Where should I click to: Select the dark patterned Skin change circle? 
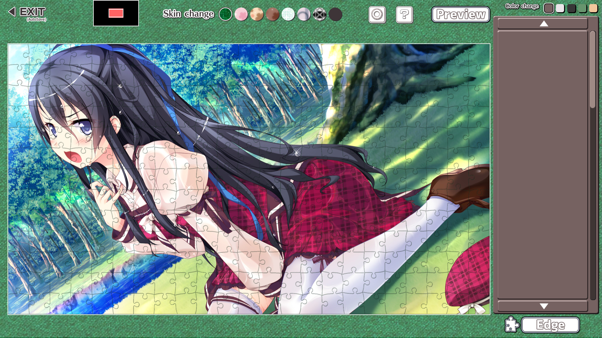(319, 14)
